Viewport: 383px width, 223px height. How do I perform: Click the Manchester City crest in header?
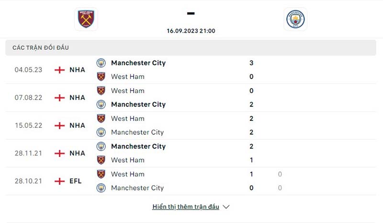pos(295,19)
